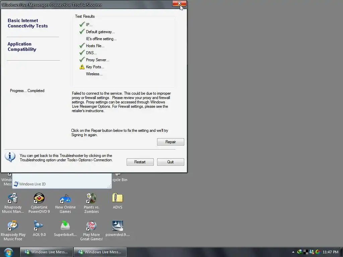Click the check mark beside Default gateway

coord(82,31)
